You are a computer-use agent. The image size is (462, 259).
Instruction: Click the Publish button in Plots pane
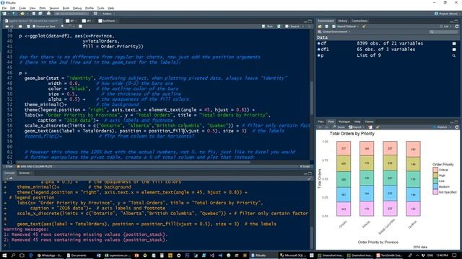click(x=440, y=127)
